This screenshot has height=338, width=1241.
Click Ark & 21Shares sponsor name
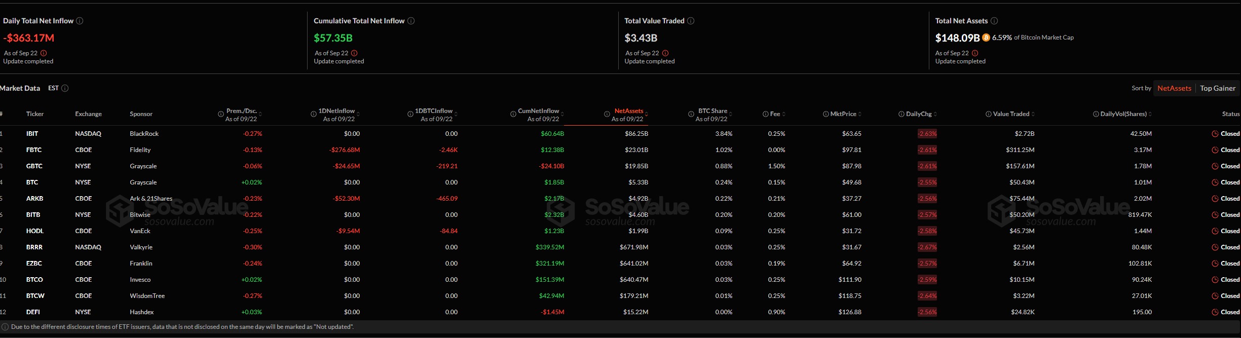click(151, 199)
